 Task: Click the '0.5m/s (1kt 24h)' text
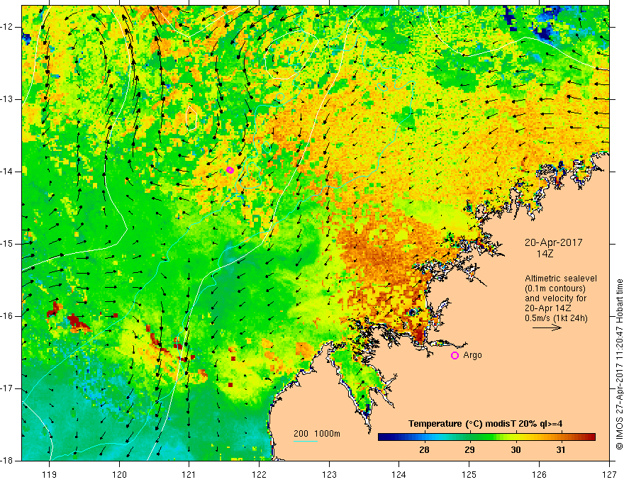tap(556, 318)
